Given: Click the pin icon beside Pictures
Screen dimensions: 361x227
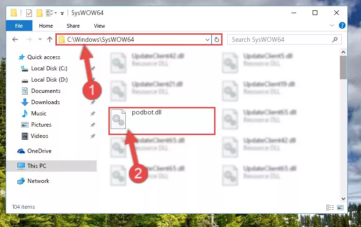Looking at the screenshot, I should click(93, 125).
